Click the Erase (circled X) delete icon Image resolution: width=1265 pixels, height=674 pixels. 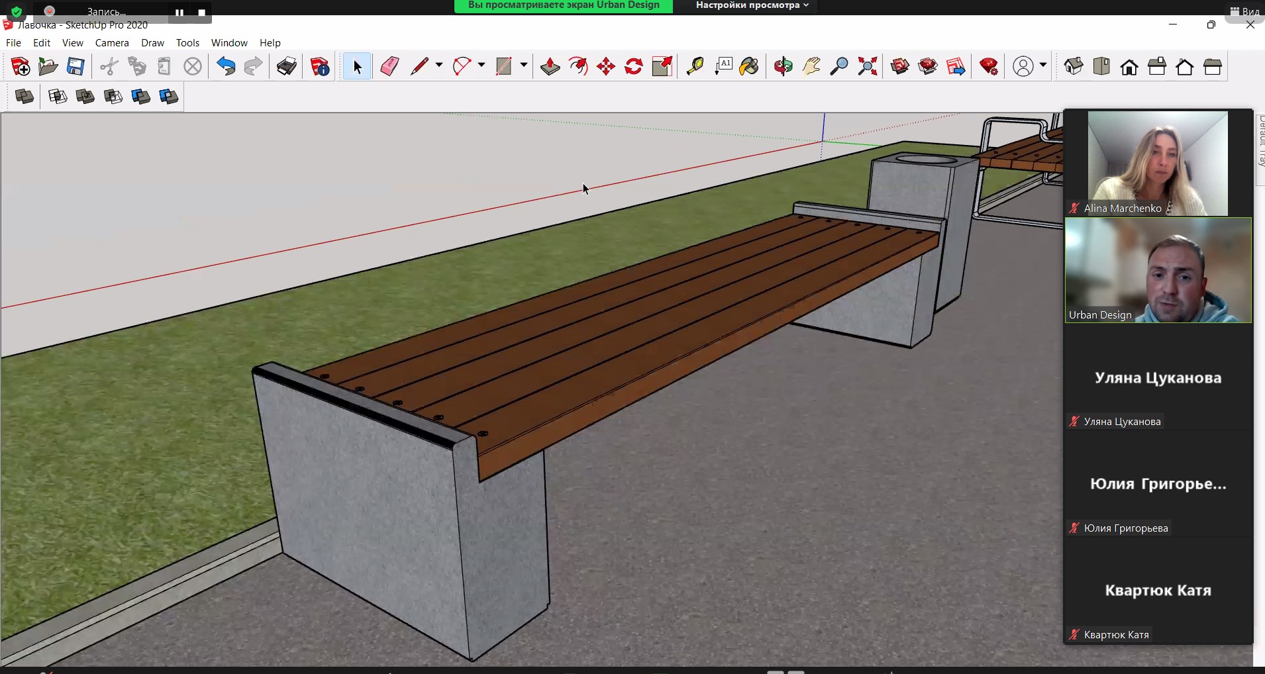(193, 66)
